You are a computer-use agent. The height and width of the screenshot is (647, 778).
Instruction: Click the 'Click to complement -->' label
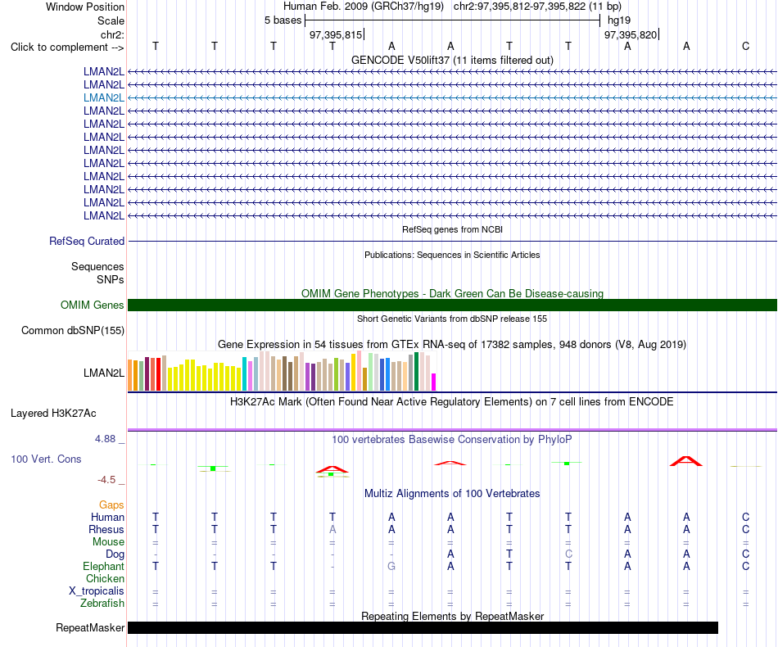tap(67, 48)
